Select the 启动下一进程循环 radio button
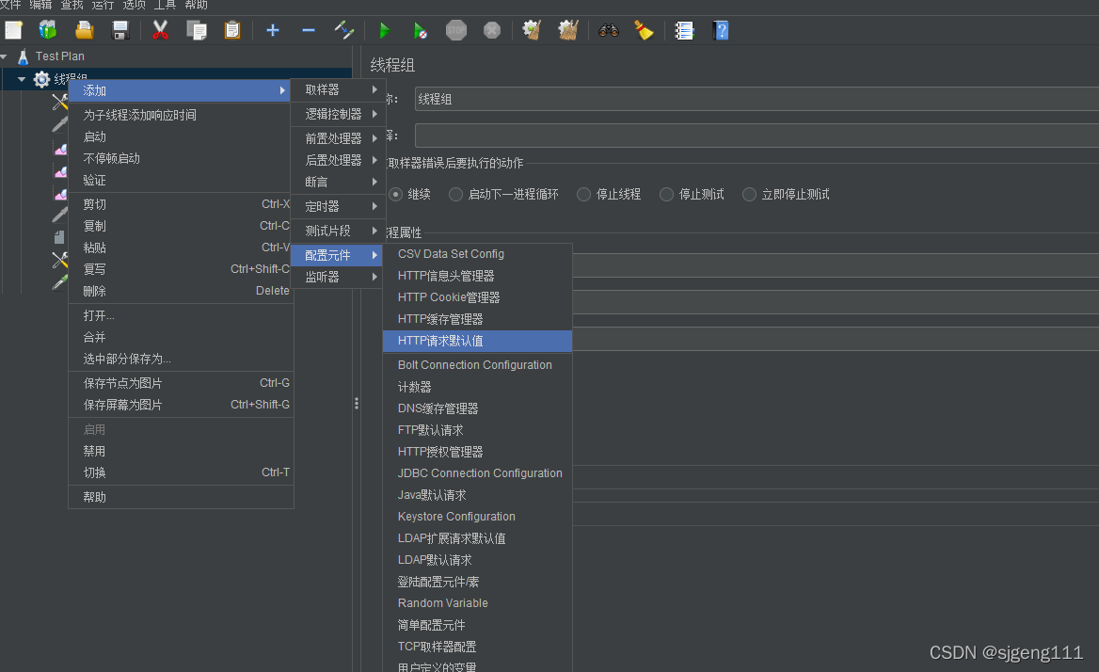Viewport: 1099px width, 672px height. coord(455,194)
